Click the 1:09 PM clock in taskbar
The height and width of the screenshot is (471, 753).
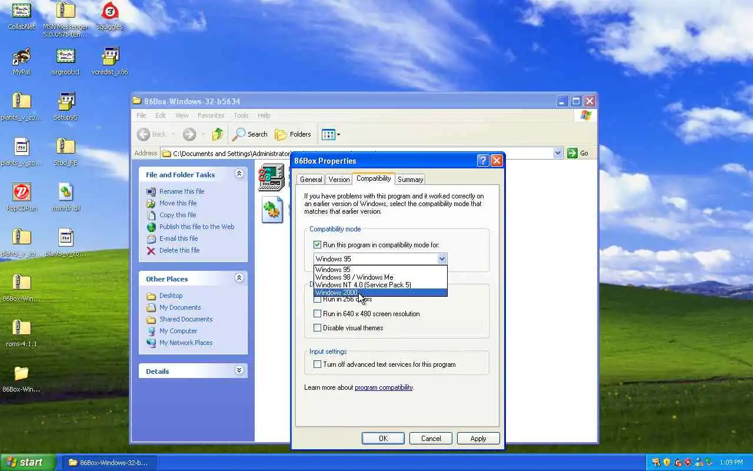coord(731,462)
